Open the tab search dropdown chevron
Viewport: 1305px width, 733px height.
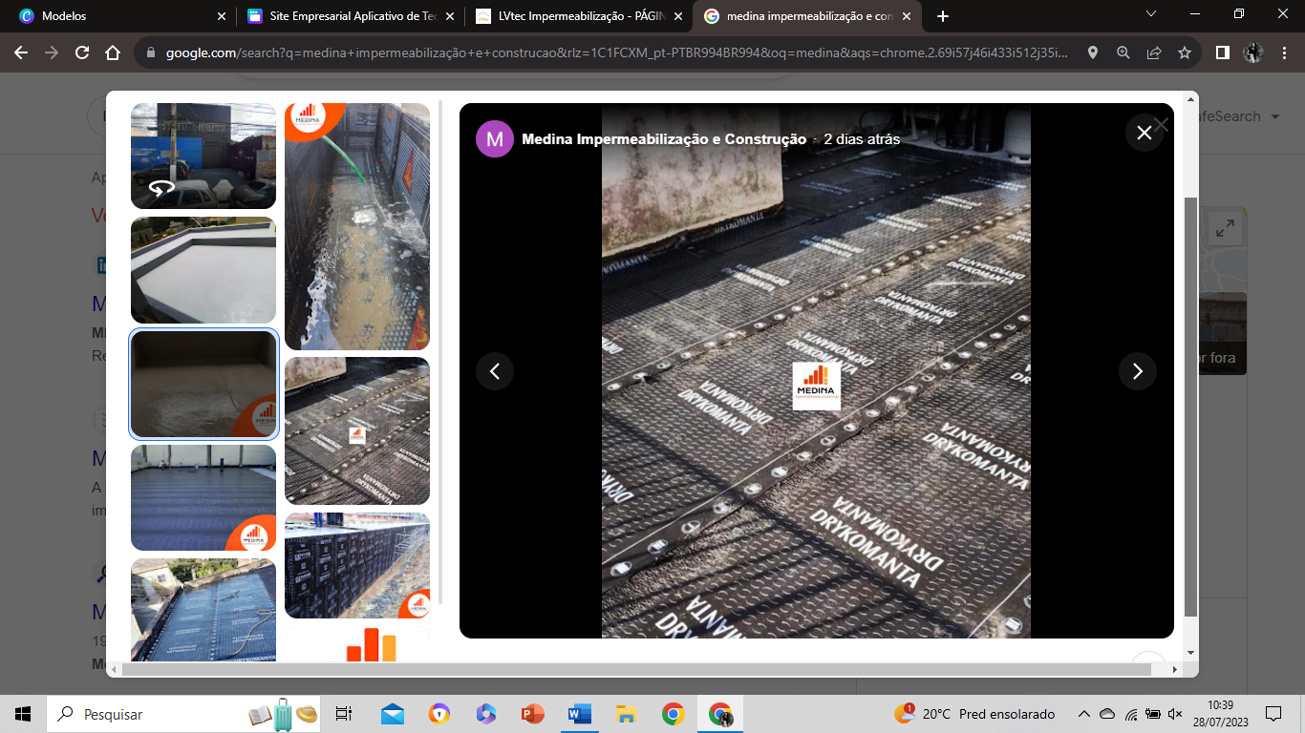(1150, 14)
